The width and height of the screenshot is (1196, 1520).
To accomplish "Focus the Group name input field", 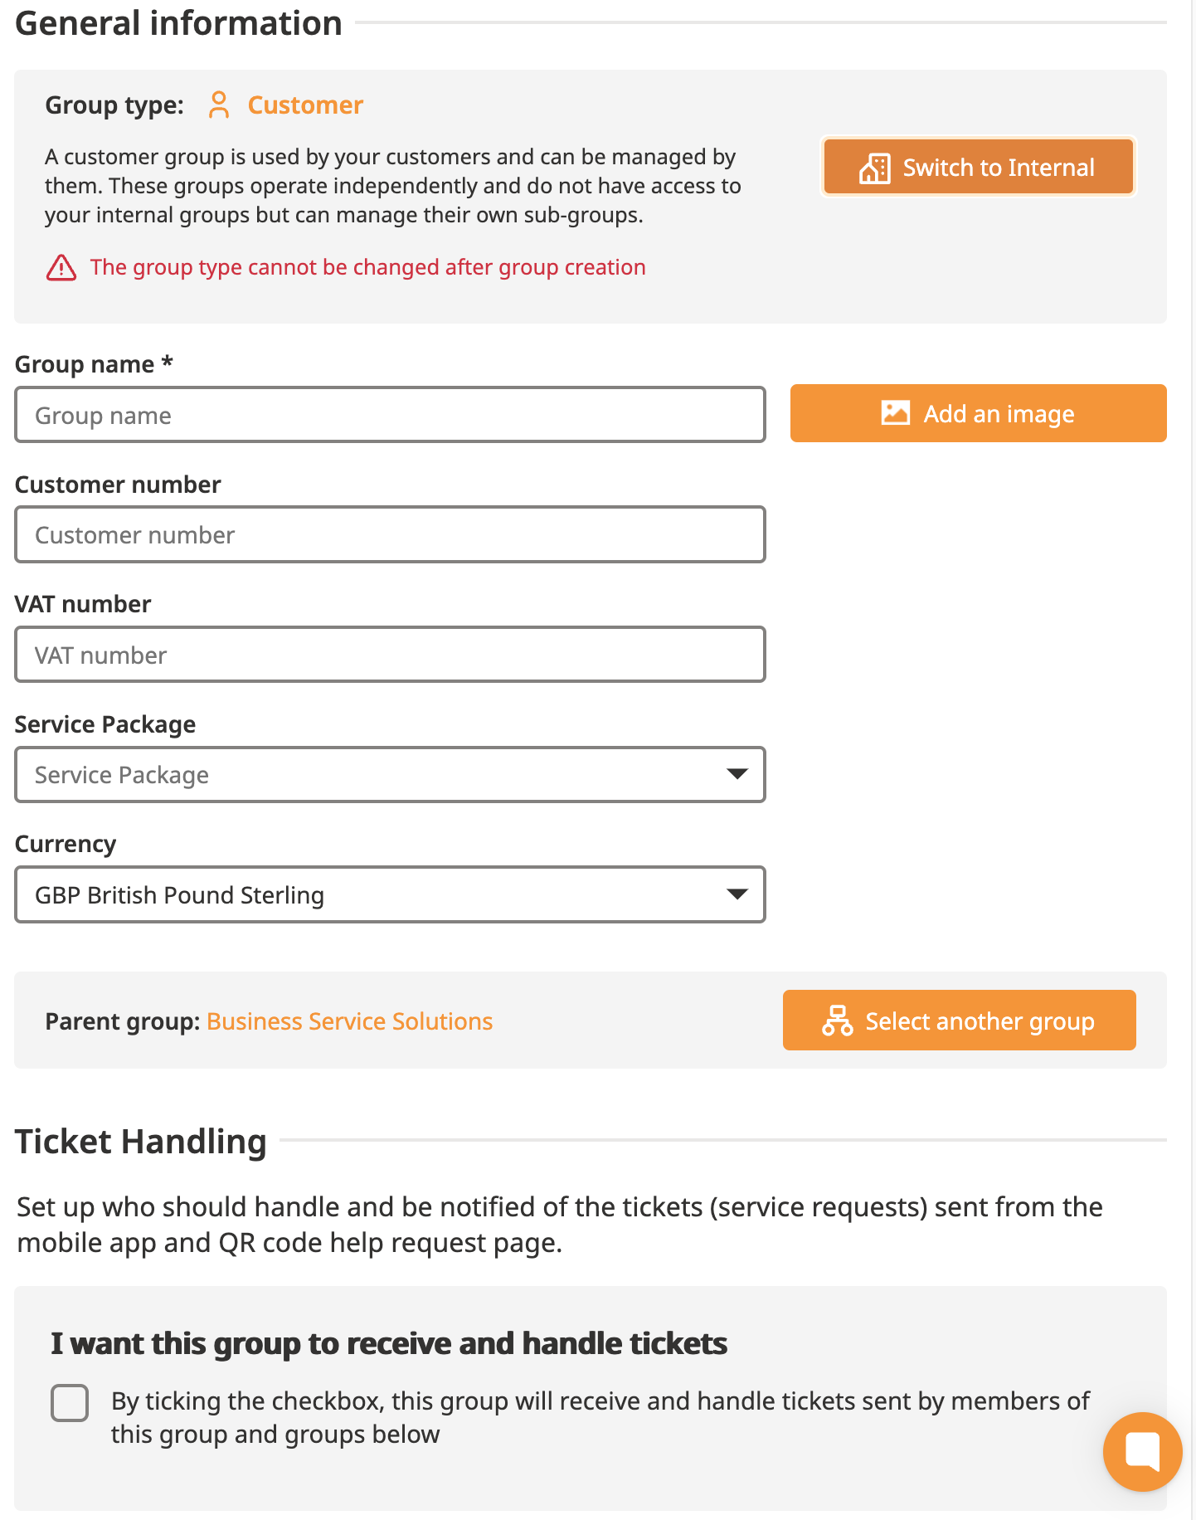I will (390, 415).
